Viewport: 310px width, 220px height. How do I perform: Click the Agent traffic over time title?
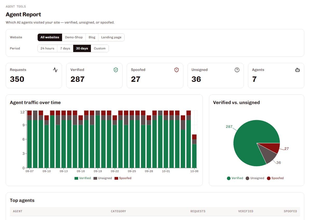[x=35, y=102]
